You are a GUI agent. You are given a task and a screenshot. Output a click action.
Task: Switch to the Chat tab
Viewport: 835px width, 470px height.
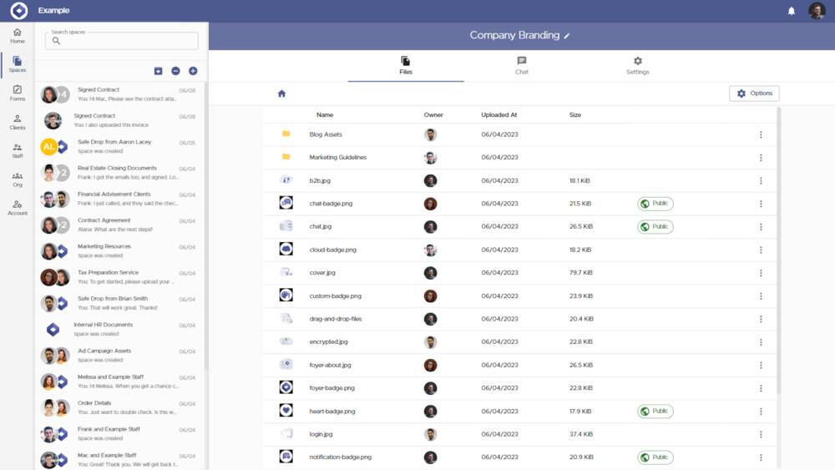[522, 65]
